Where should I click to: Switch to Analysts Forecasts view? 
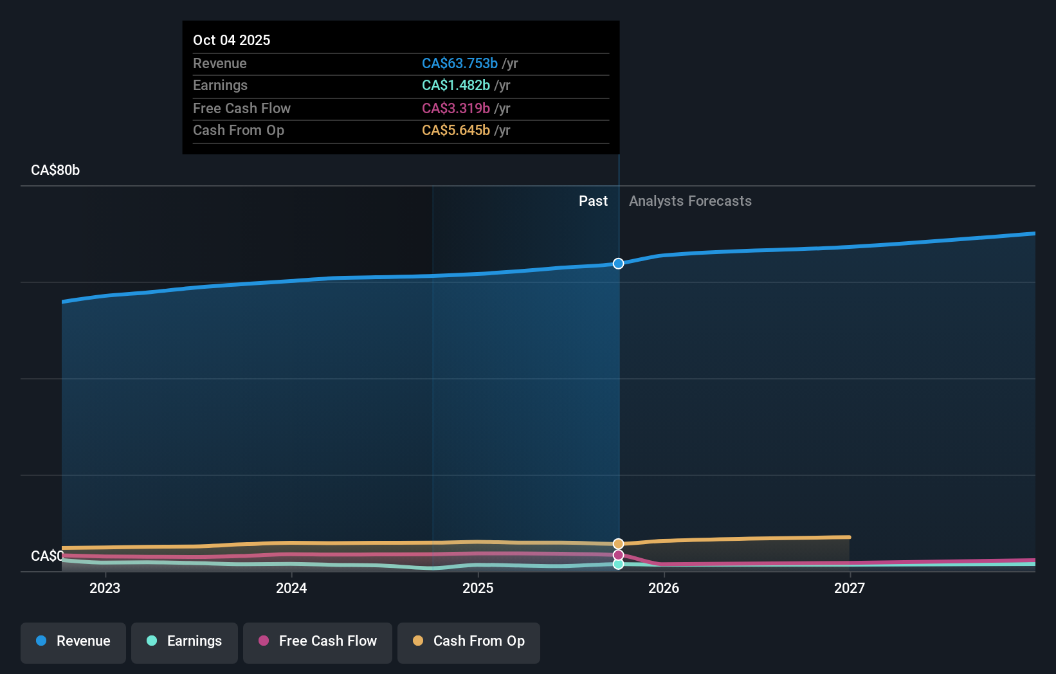(x=690, y=201)
